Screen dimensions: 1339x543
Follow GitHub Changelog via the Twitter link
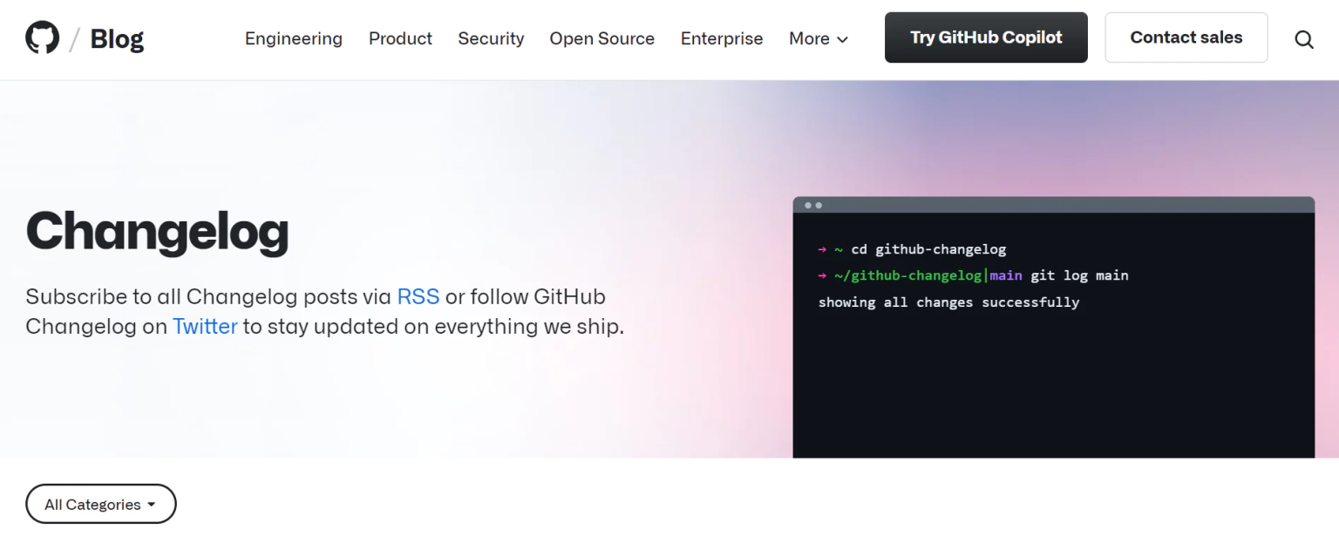[205, 326]
